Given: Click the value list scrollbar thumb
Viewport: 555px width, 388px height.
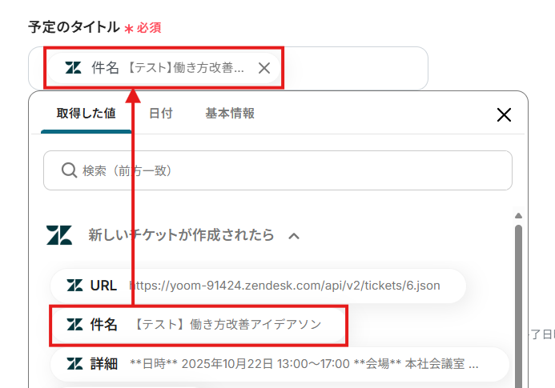Looking at the screenshot, I should point(518,306).
